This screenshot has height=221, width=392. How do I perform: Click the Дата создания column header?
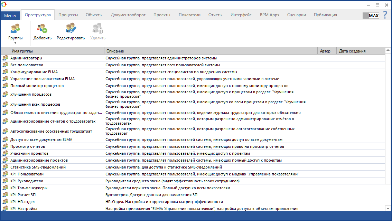click(360, 51)
